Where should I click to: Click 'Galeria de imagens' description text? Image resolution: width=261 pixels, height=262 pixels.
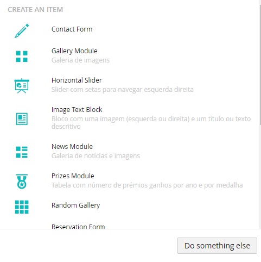(80, 60)
